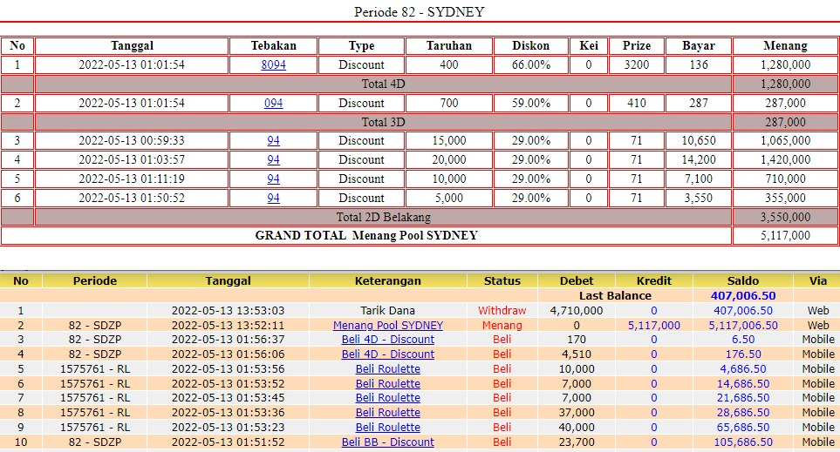
Task: Select the 66.00% diskon cell
Action: coord(531,64)
